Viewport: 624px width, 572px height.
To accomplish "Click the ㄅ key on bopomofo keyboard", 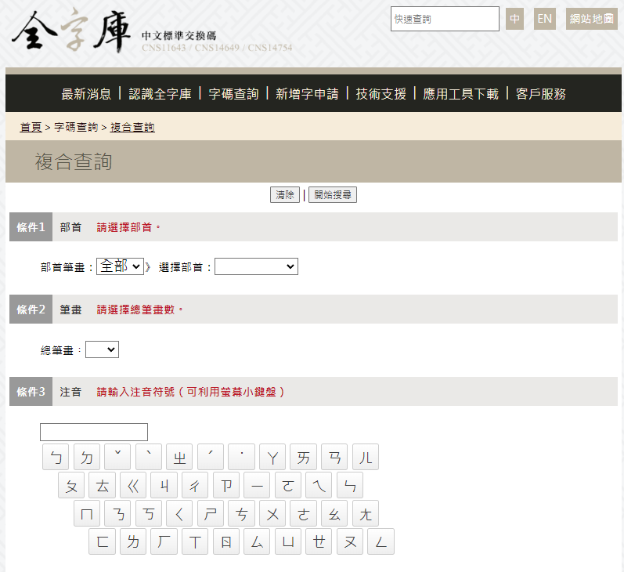I will pyautogui.click(x=56, y=457).
